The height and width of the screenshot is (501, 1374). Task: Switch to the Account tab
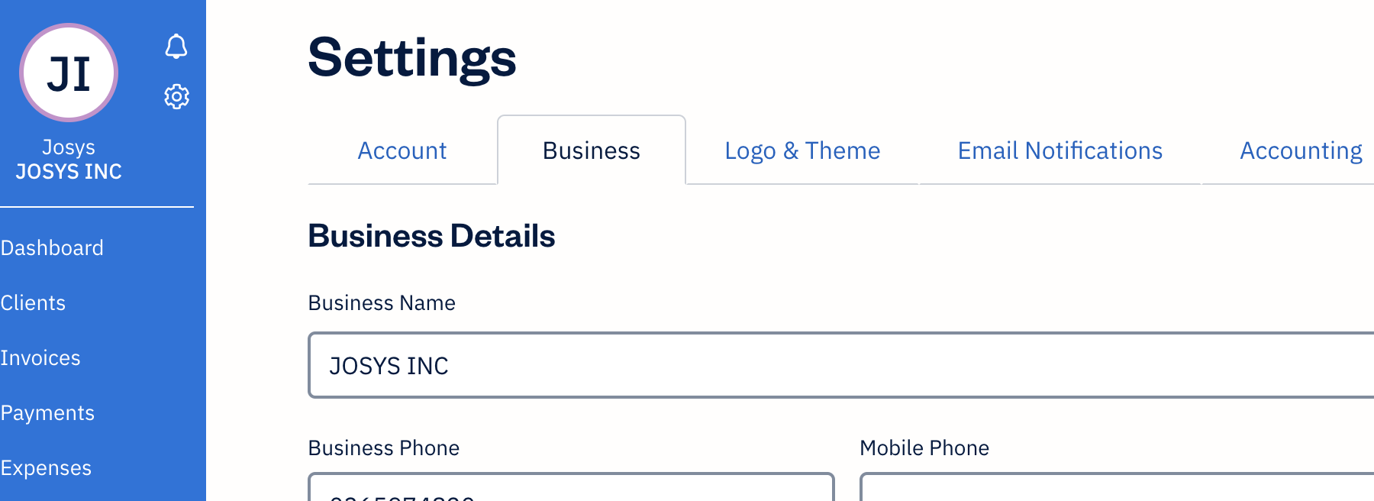pyautogui.click(x=402, y=150)
